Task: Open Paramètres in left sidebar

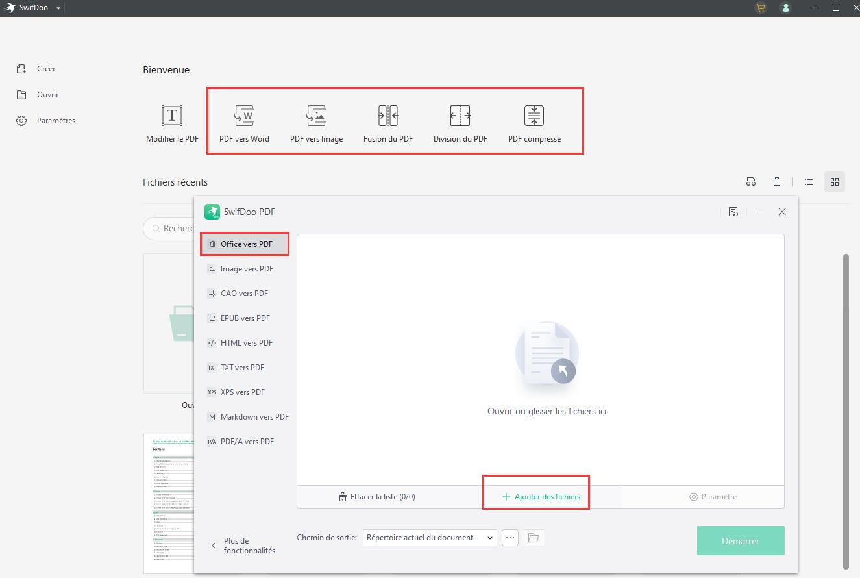Action: [x=45, y=121]
